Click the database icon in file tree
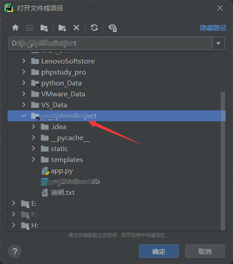 tap(45, 182)
